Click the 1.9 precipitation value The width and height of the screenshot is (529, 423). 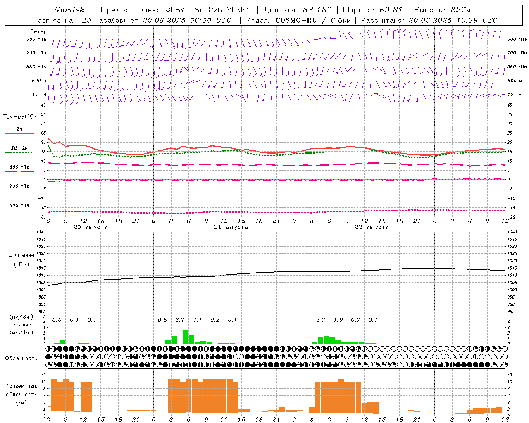click(x=338, y=320)
